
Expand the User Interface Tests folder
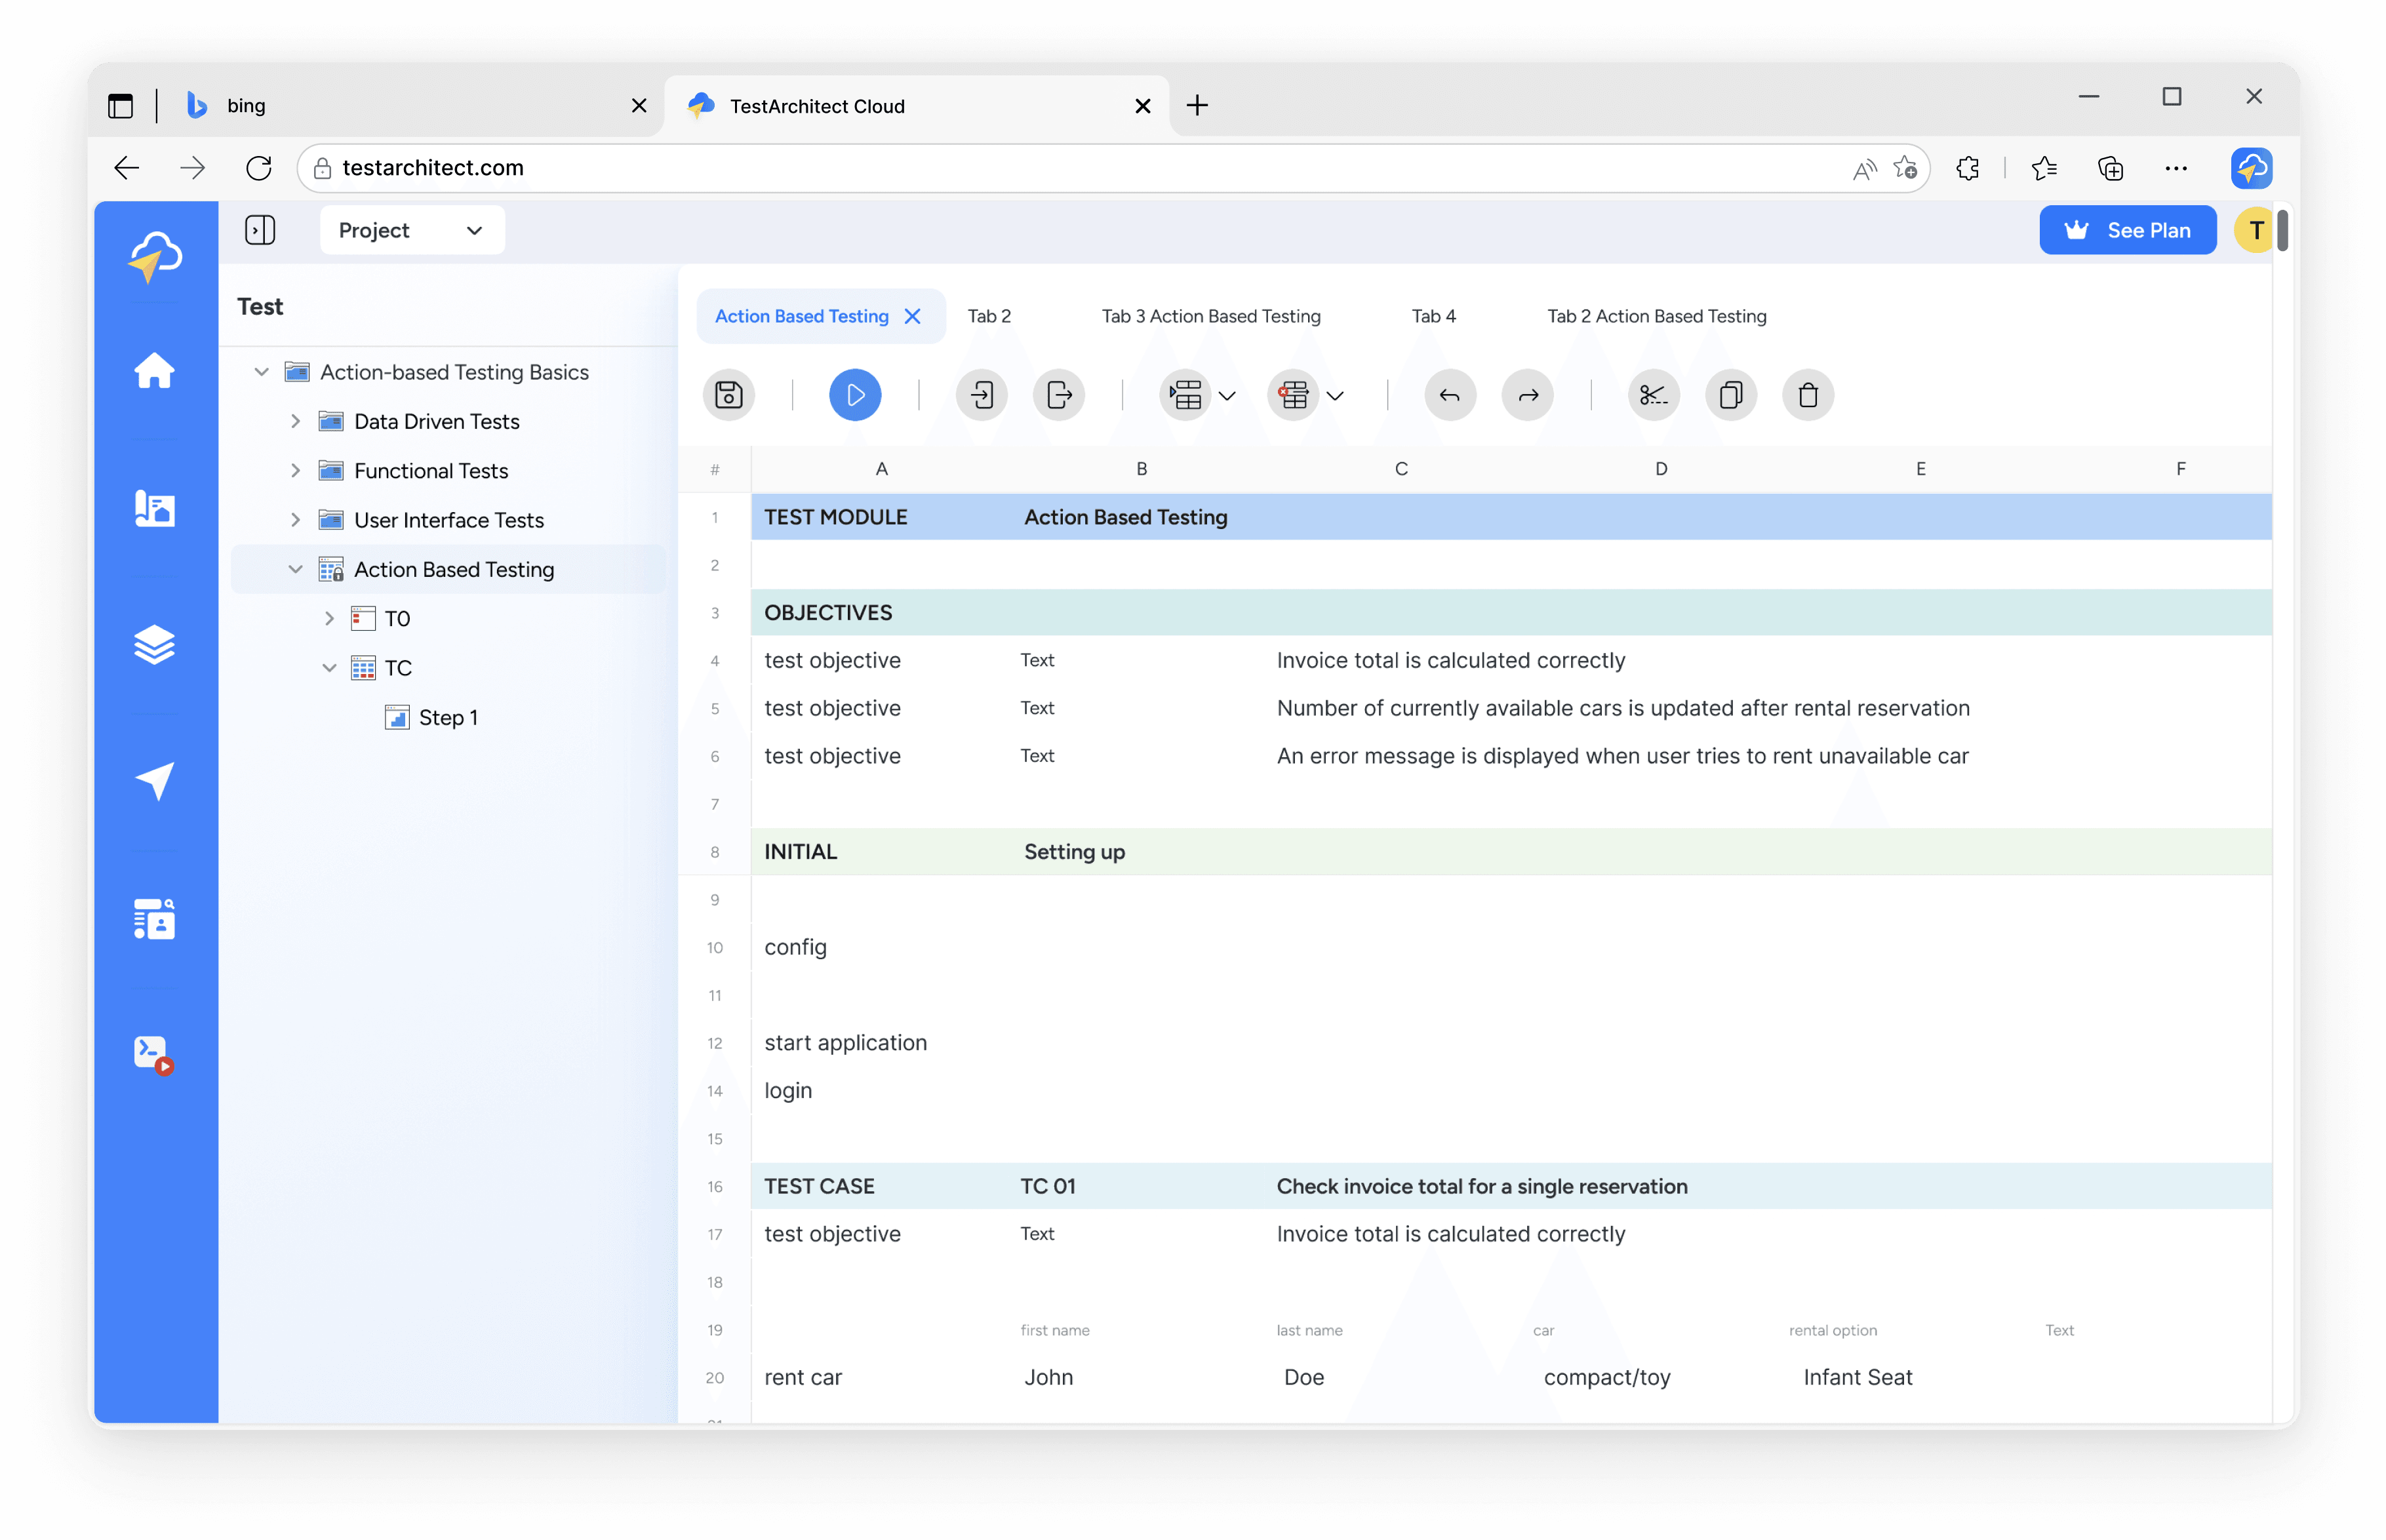coord(295,520)
